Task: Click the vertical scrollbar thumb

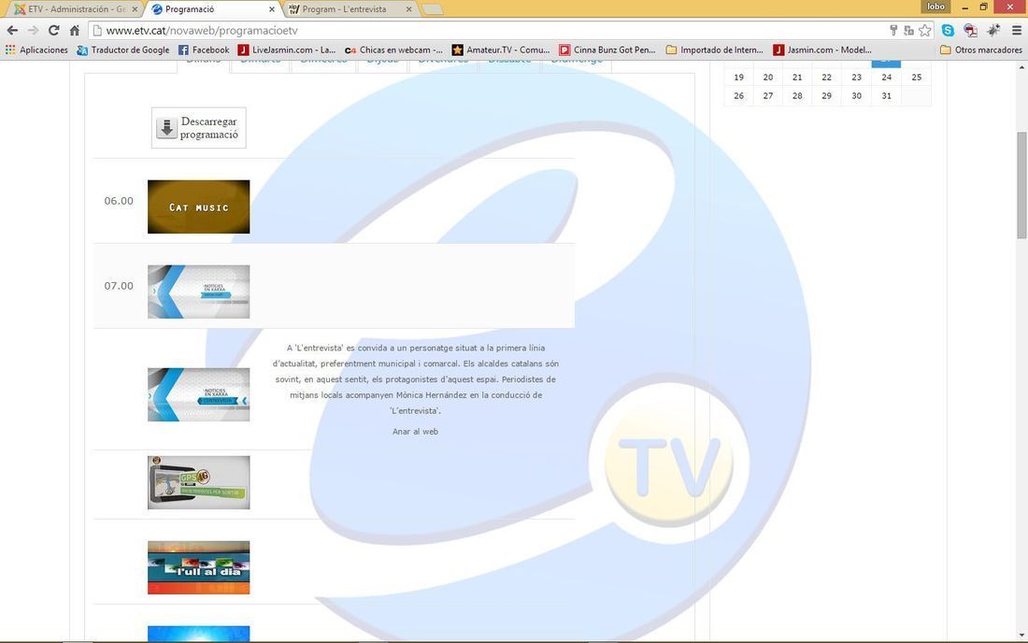Action: pos(1022,185)
